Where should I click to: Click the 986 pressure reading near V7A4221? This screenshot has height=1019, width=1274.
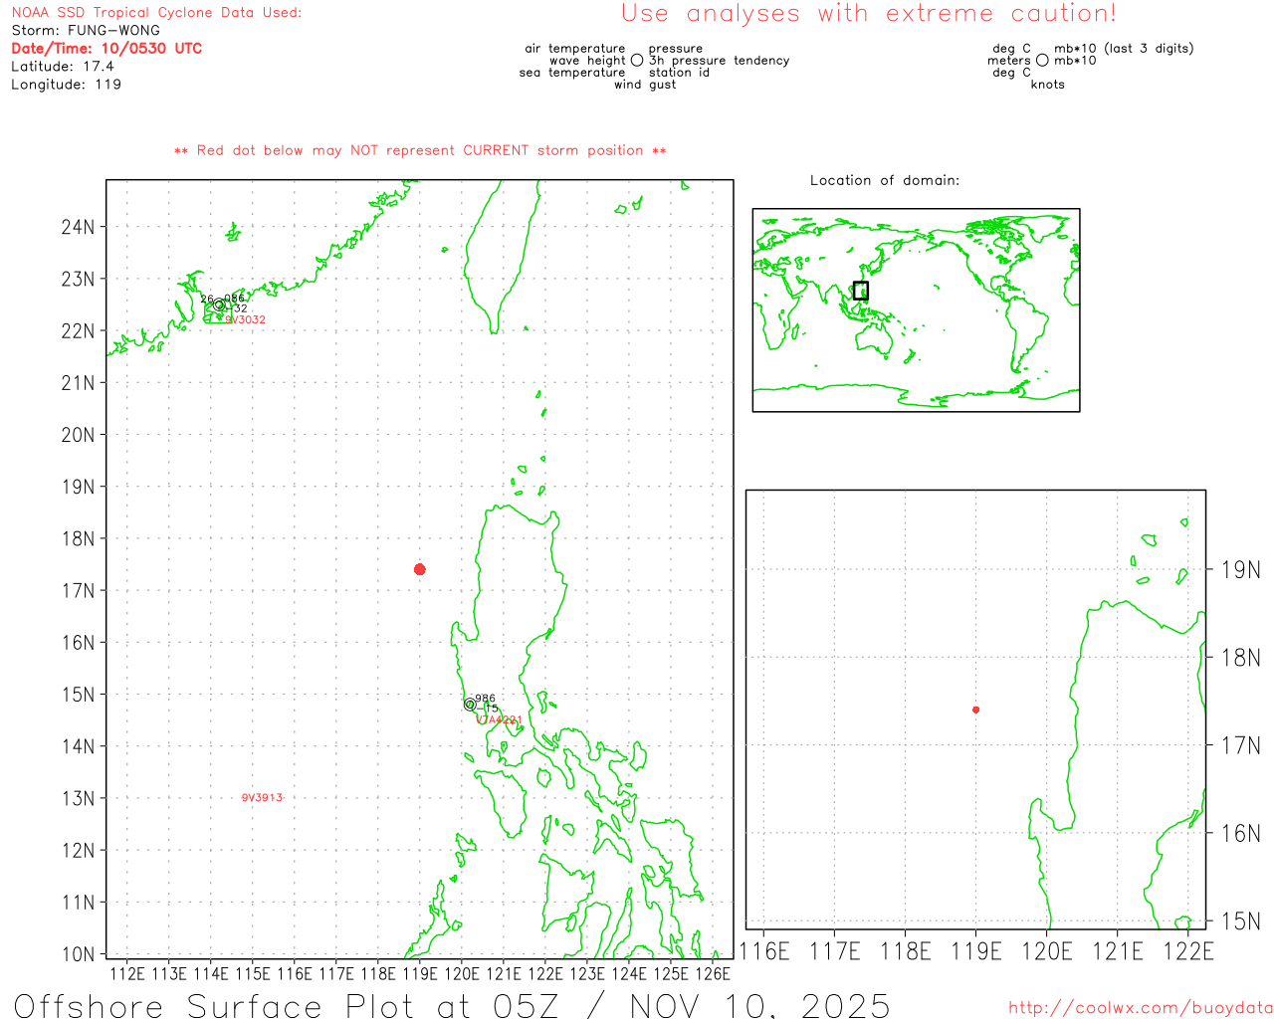click(x=485, y=699)
